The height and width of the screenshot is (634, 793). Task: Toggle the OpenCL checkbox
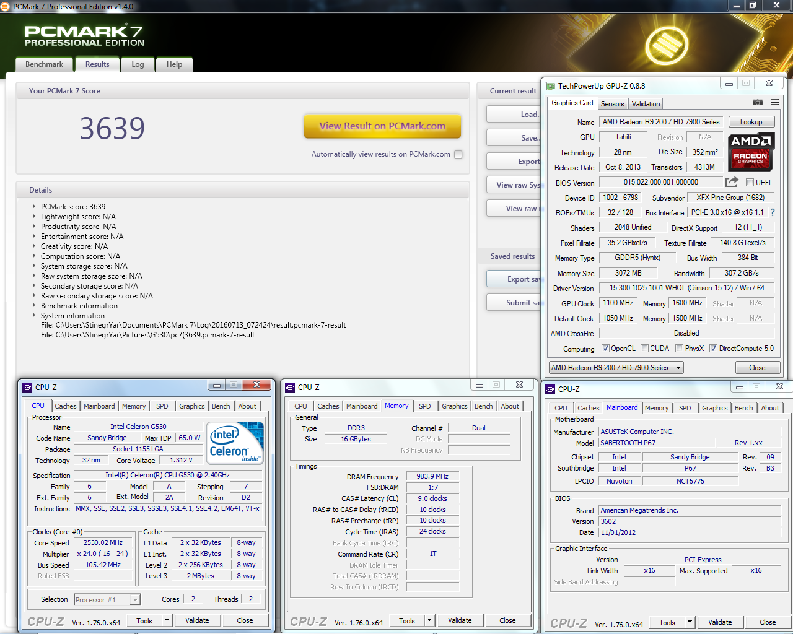[x=605, y=349]
